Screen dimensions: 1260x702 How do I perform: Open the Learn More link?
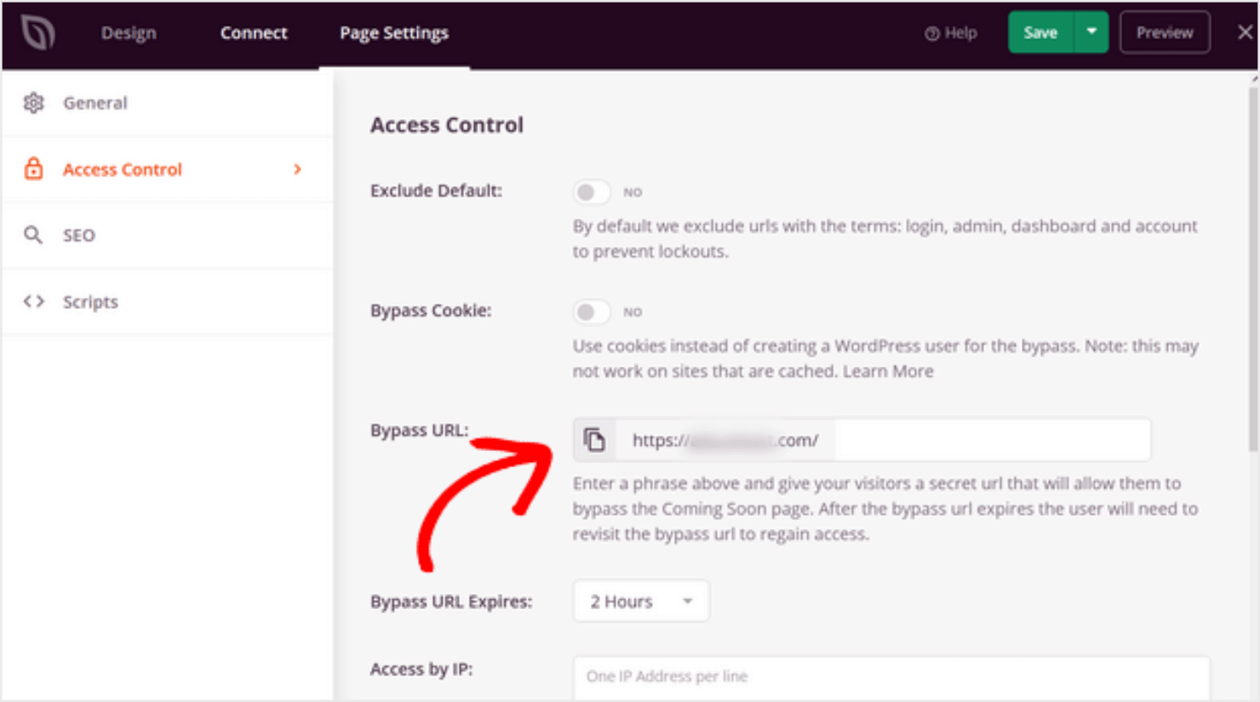click(888, 371)
